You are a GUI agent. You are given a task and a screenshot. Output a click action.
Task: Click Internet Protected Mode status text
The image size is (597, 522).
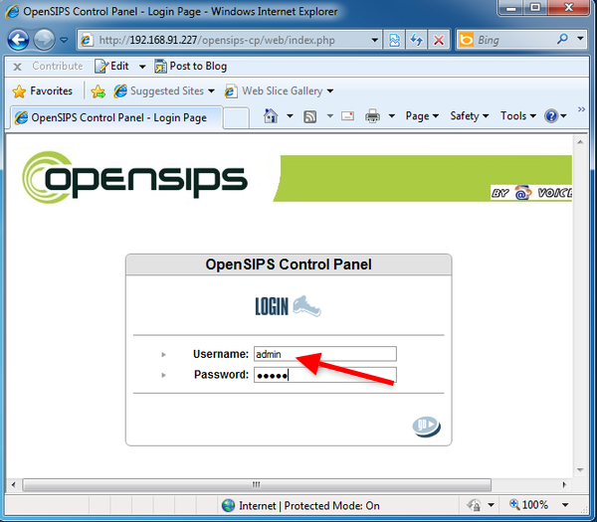pos(309,506)
